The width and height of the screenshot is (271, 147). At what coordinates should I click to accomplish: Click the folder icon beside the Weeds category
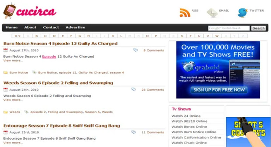pos(5,112)
